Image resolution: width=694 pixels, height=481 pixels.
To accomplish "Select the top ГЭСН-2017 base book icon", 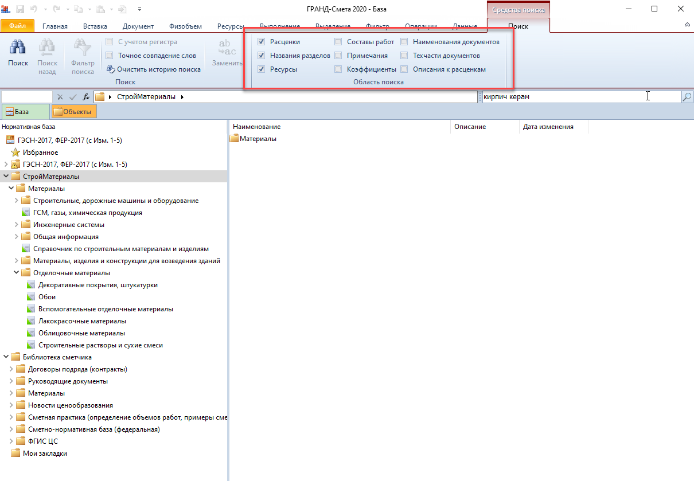I will (10, 140).
